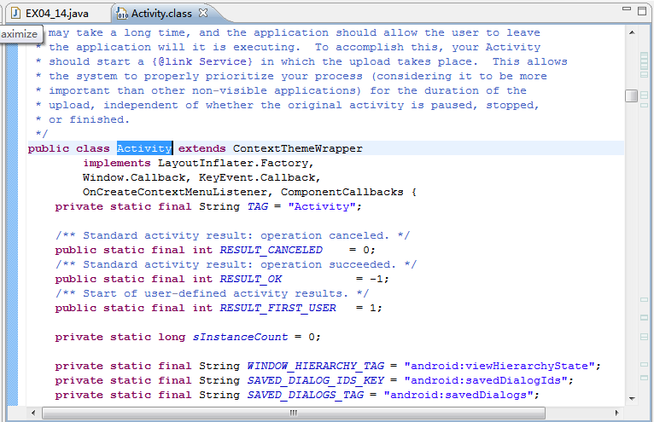Click the horizontal scrollbar right arrow
The height and width of the screenshot is (422, 654).
617,413
